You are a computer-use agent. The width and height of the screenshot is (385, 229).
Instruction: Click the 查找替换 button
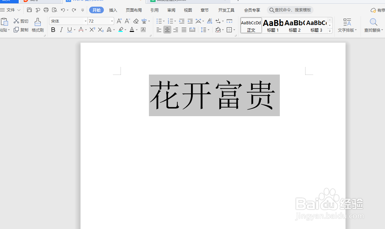click(373, 25)
